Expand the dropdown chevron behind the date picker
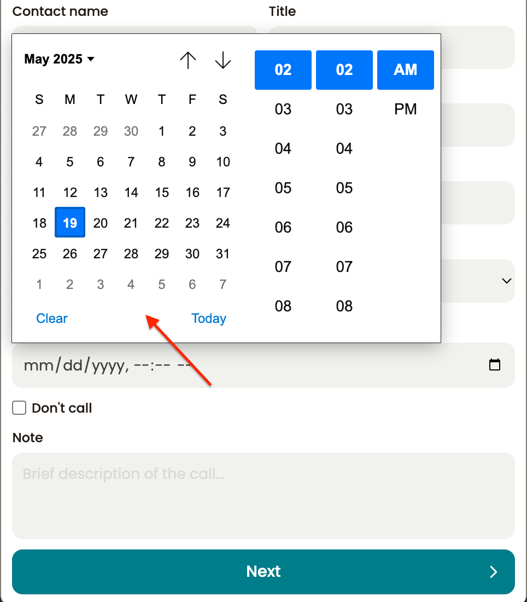The height and width of the screenshot is (602, 527). [x=506, y=281]
